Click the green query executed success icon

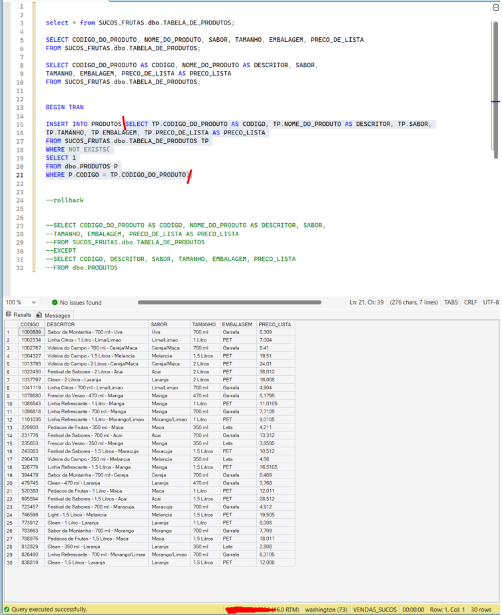click(x=6, y=610)
